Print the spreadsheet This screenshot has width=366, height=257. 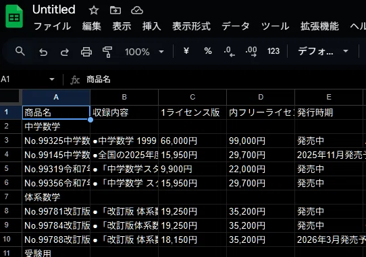tap(86, 52)
